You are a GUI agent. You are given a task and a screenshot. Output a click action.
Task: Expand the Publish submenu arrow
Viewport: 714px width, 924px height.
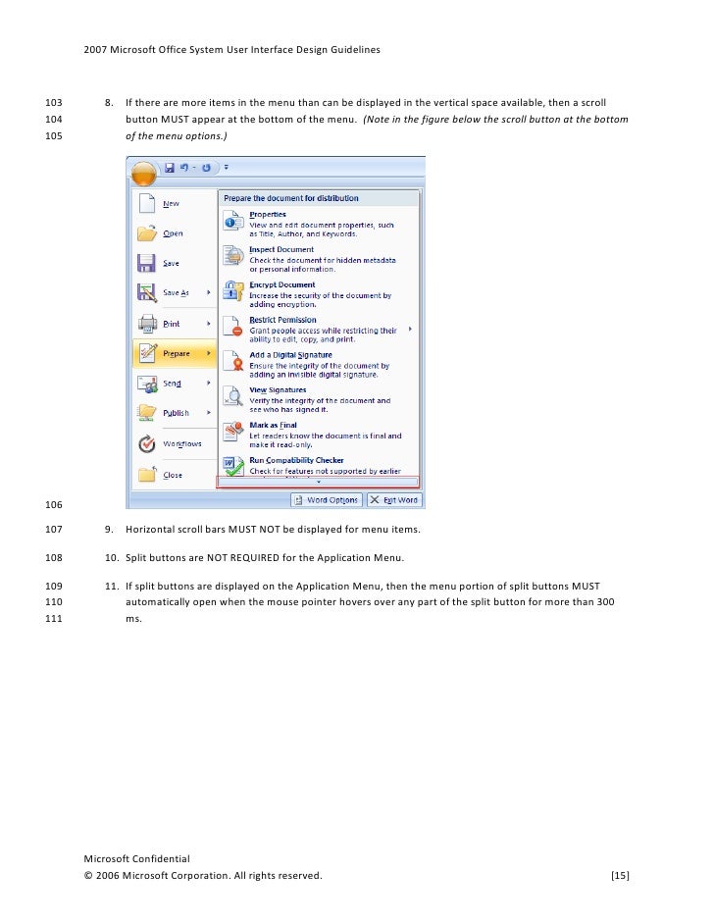click(209, 413)
